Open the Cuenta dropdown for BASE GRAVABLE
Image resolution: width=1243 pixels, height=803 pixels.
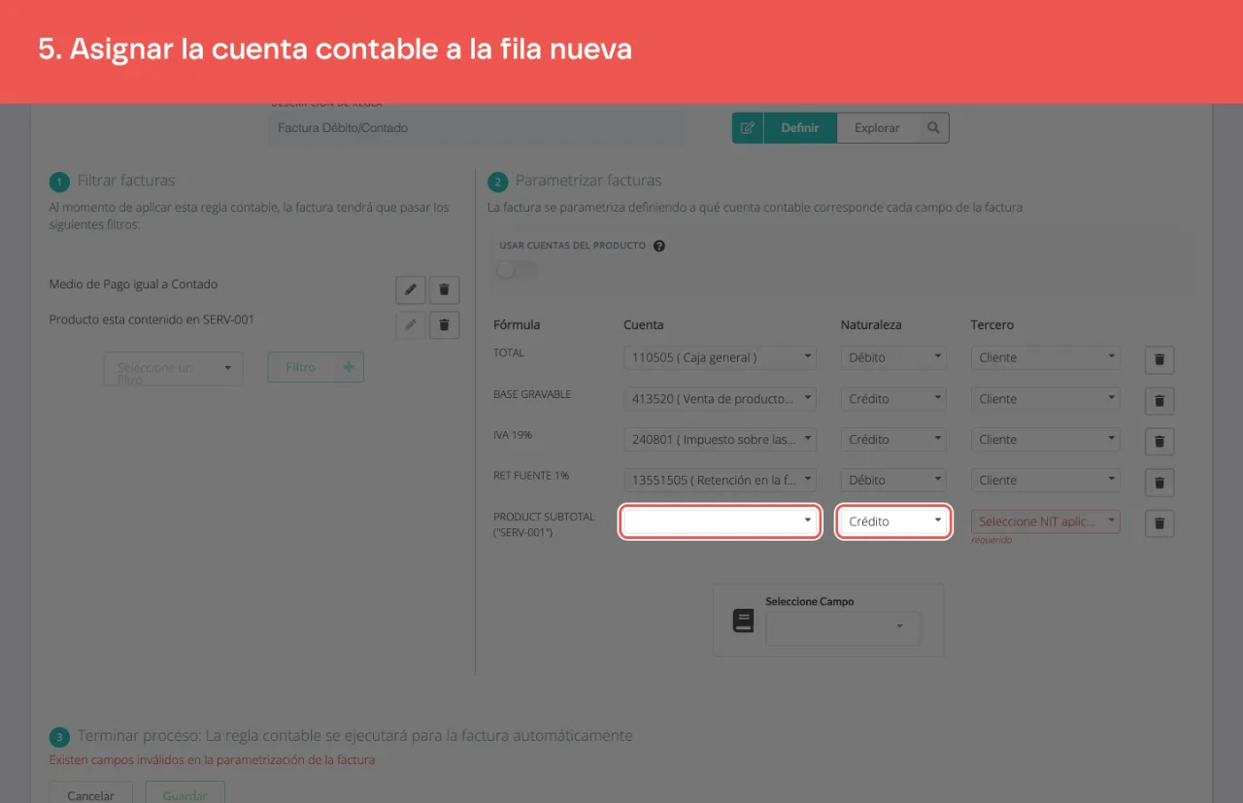[720, 398]
